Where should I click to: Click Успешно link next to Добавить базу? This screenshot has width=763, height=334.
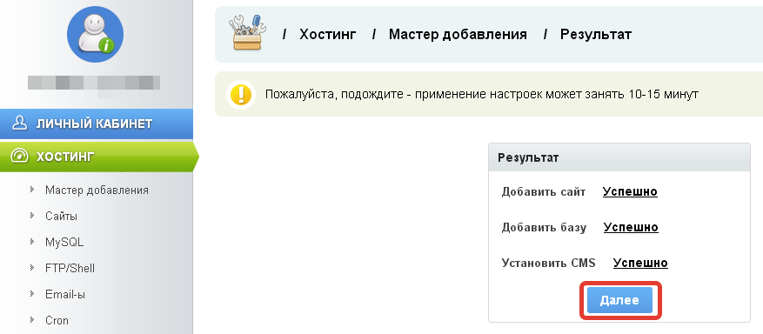pos(631,227)
